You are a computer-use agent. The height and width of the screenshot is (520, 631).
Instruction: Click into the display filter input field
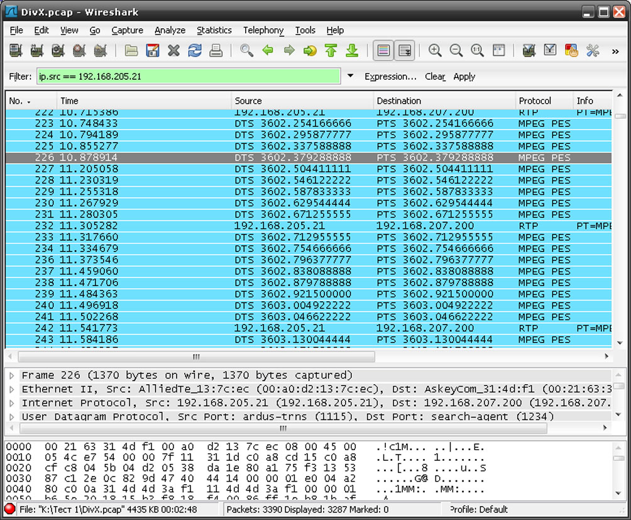[x=189, y=76]
